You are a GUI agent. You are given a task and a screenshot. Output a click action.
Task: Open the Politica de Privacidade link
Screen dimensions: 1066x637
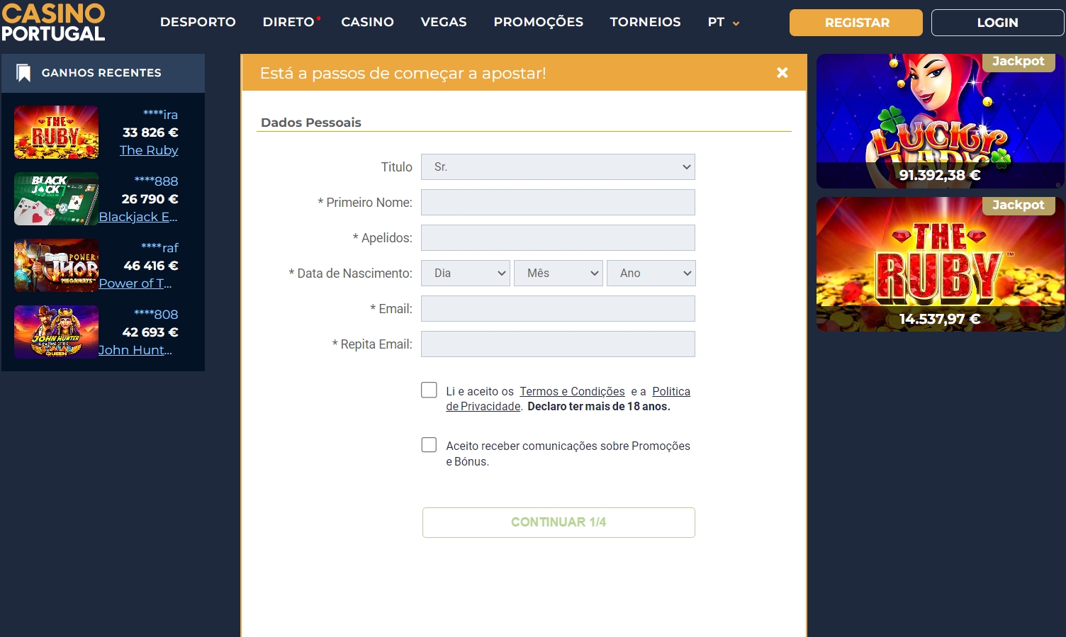coord(568,399)
